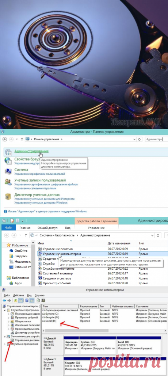This screenshot has height=376, width=168.
Task: Go up one level in Control Panel
Action: tap(22, 139)
